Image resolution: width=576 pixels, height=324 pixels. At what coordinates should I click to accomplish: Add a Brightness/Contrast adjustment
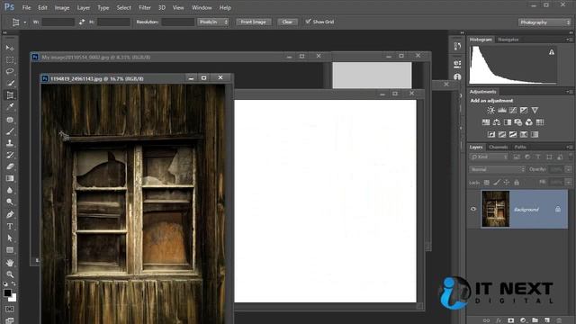click(x=490, y=110)
